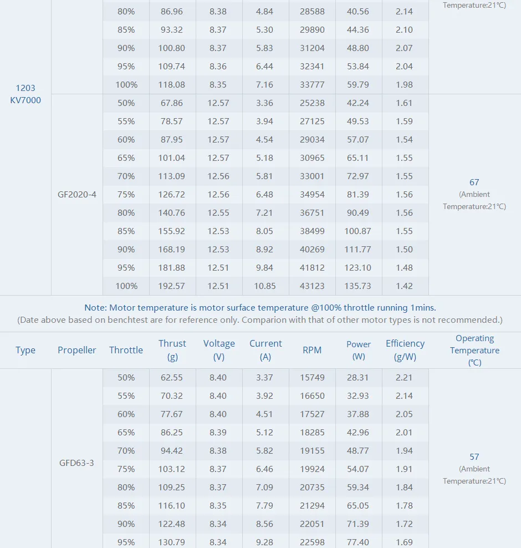Click the Power (W) column header
Viewport: 521px width, 548px height.
359,350
